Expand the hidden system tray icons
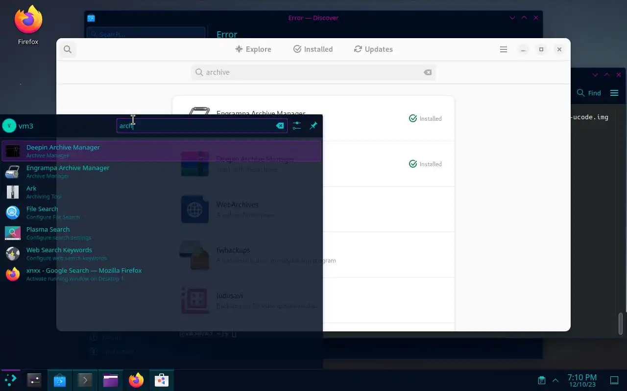 (555, 380)
